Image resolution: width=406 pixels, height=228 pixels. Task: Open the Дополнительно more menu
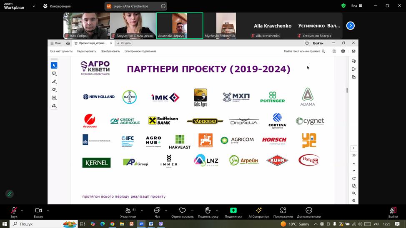point(309,213)
